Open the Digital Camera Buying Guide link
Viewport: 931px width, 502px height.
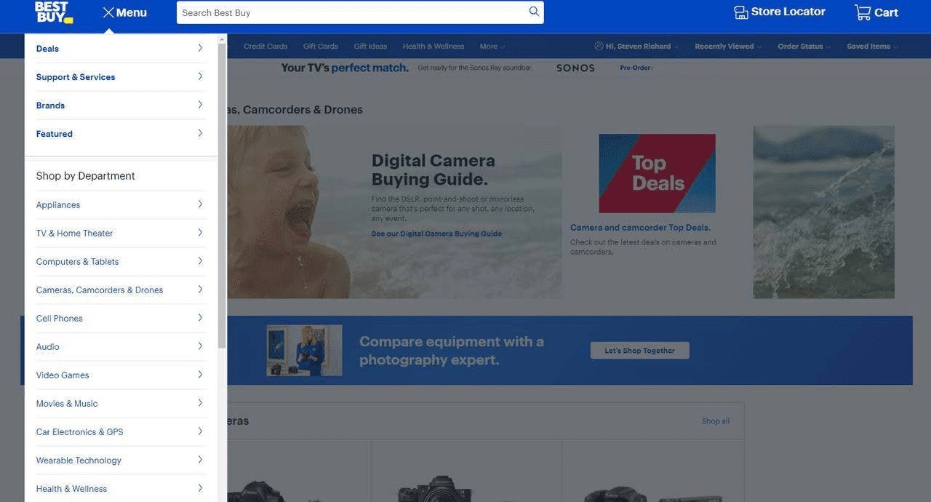click(436, 234)
